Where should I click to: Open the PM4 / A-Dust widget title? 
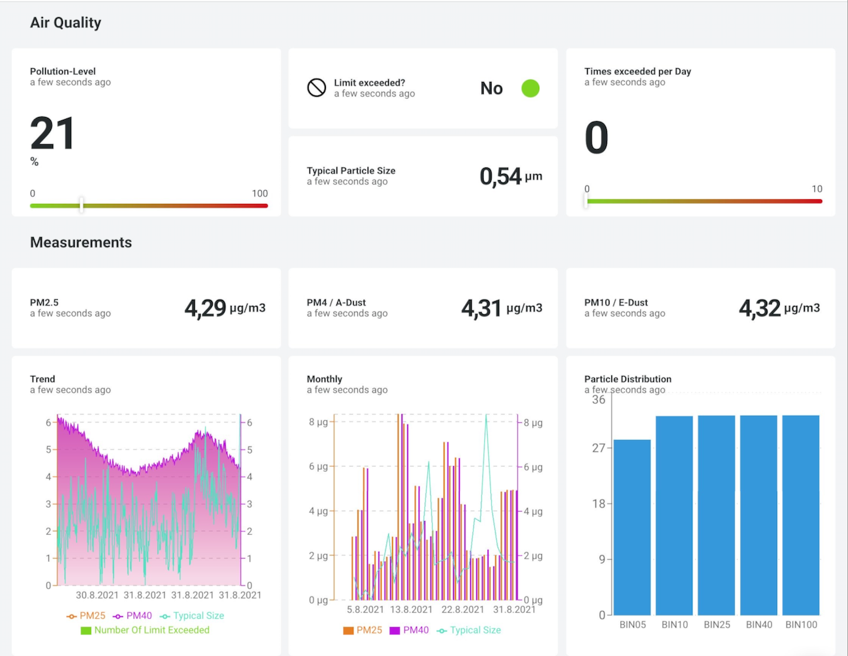[x=337, y=303]
